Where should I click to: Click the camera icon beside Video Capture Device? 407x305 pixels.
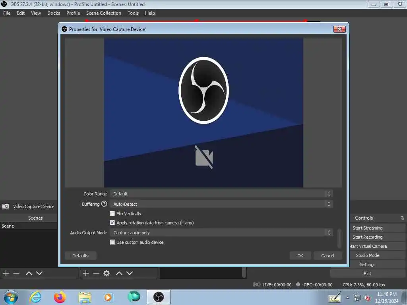[x=6, y=206]
